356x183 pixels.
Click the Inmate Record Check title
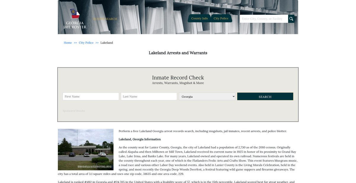[x=178, y=78]
